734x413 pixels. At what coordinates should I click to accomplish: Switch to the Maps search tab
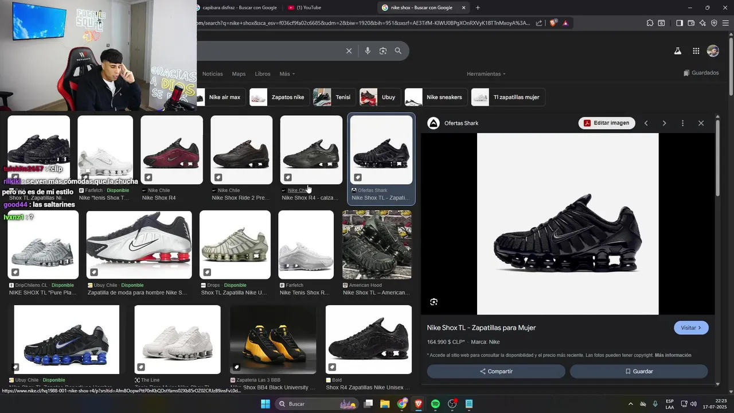coord(239,74)
